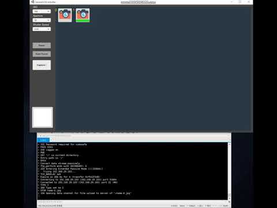
Task: Click the terminal scrollbar down arrow
Action: [229, 199]
